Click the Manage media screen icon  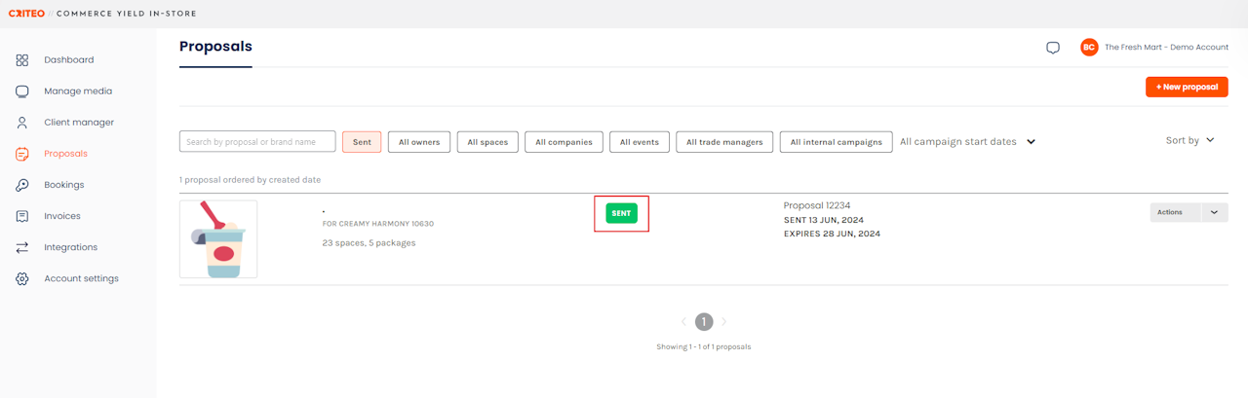22,91
